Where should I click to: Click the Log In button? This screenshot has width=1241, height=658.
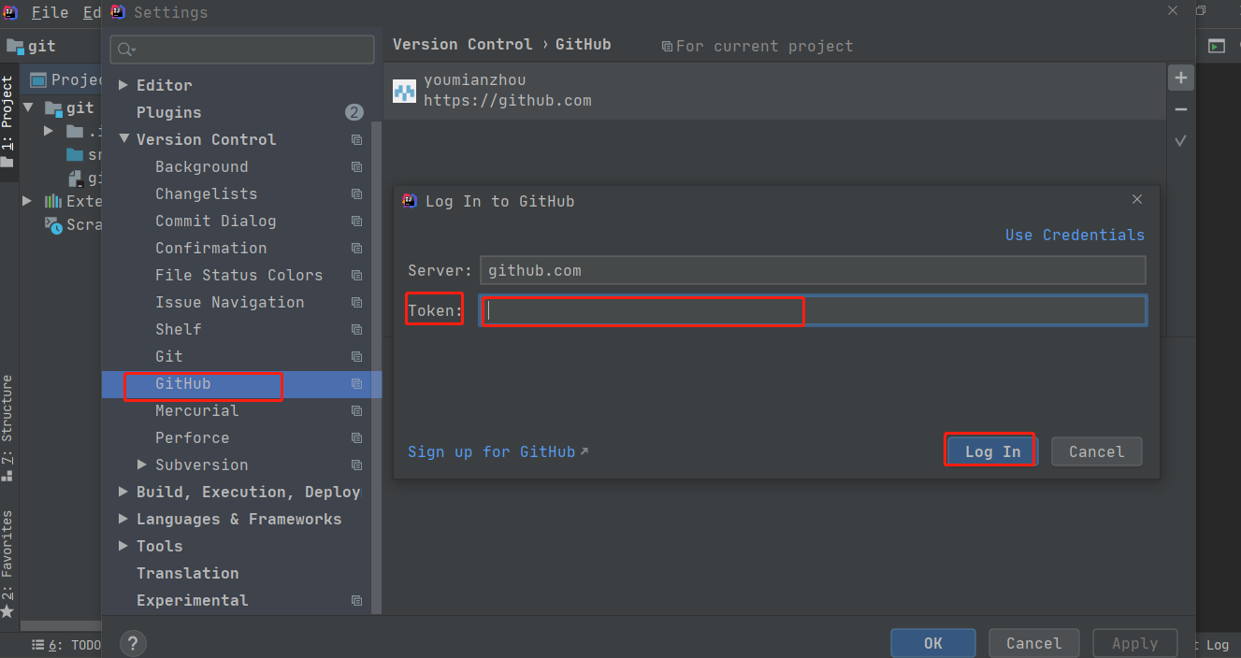point(992,451)
